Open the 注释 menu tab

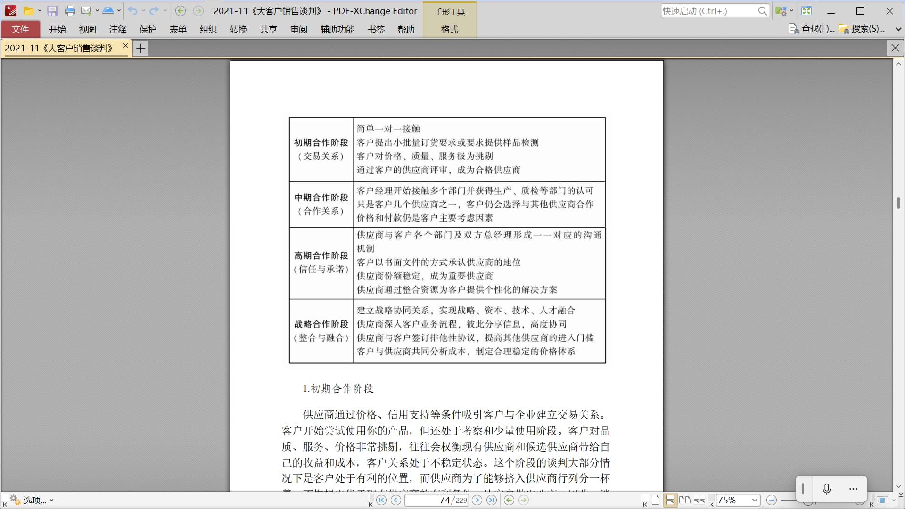click(117, 29)
